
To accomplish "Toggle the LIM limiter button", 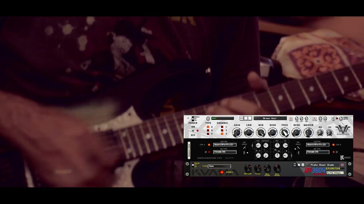I will [333, 118].
